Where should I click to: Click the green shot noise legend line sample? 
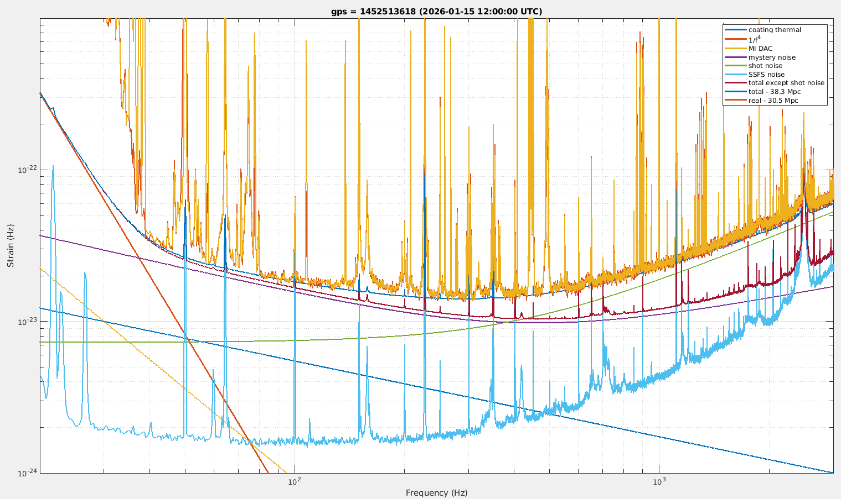(735, 66)
